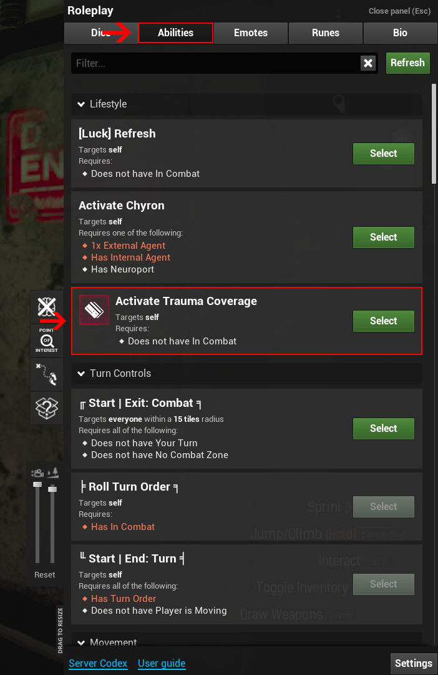438x675 pixels.
Task: Select the [Luck] Refresh ability
Action: 383,154
